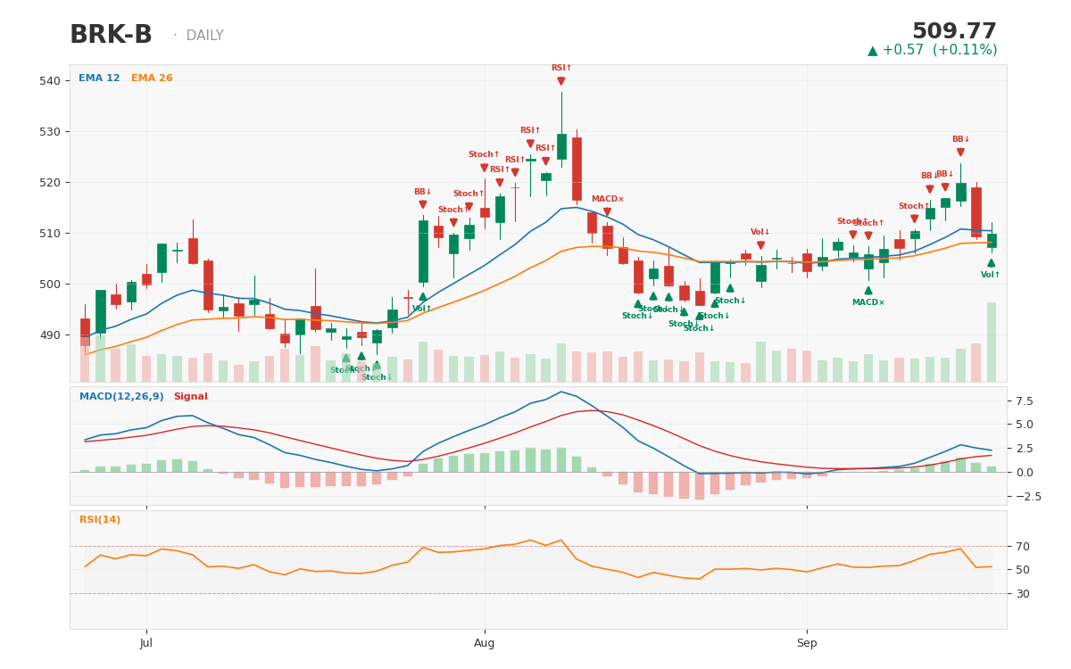Click the MACD(12,26,9) legend label
Screen dimensions: 1071x669
coord(121,397)
